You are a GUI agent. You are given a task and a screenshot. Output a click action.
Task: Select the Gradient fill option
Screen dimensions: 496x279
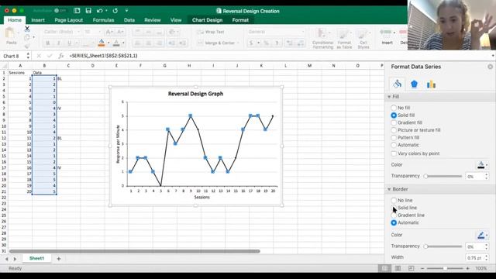click(x=394, y=122)
